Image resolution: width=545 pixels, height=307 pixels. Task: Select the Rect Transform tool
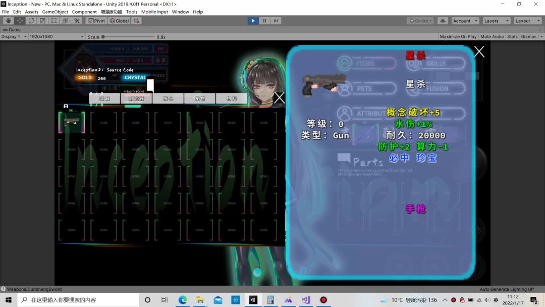tap(54, 21)
